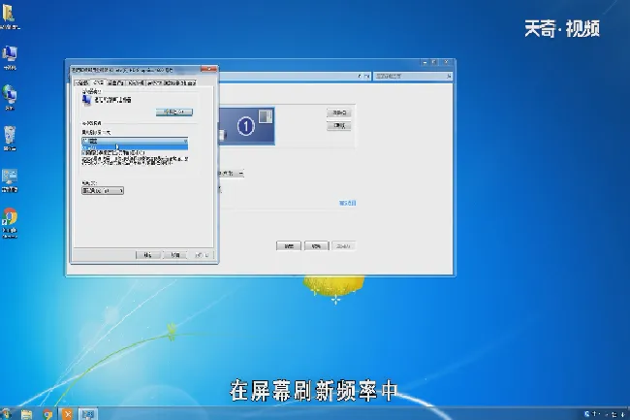Screen dimensions: 630x420
Task: Click Identify button in Screen Resolution window
Action: pos(339,126)
